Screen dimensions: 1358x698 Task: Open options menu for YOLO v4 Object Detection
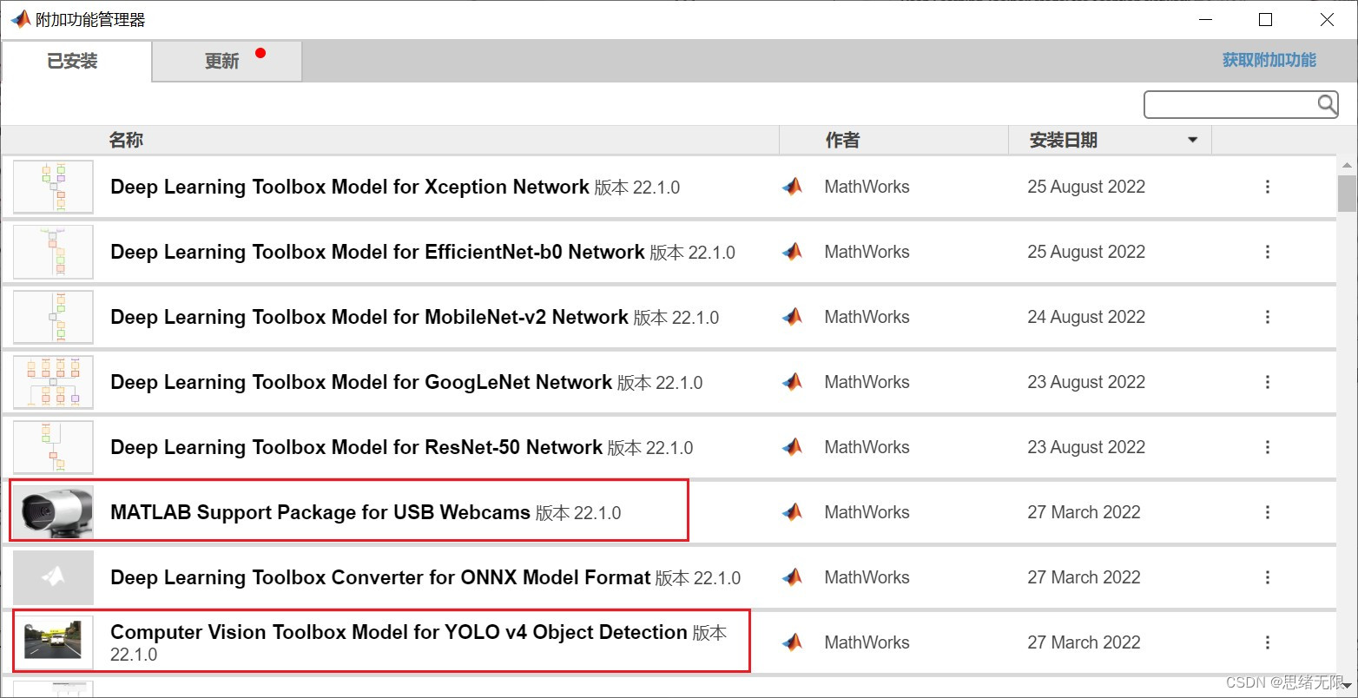[x=1268, y=642]
